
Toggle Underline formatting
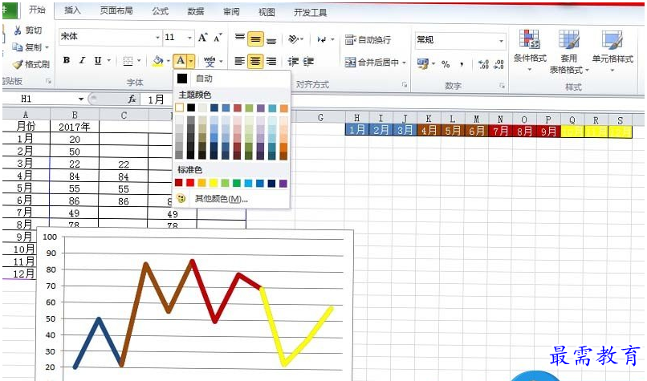pyautogui.click(x=98, y=61)
